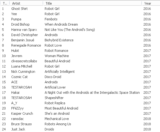Sort by the Artist column header
Viewport: 160px width, 132px height.
26,3
